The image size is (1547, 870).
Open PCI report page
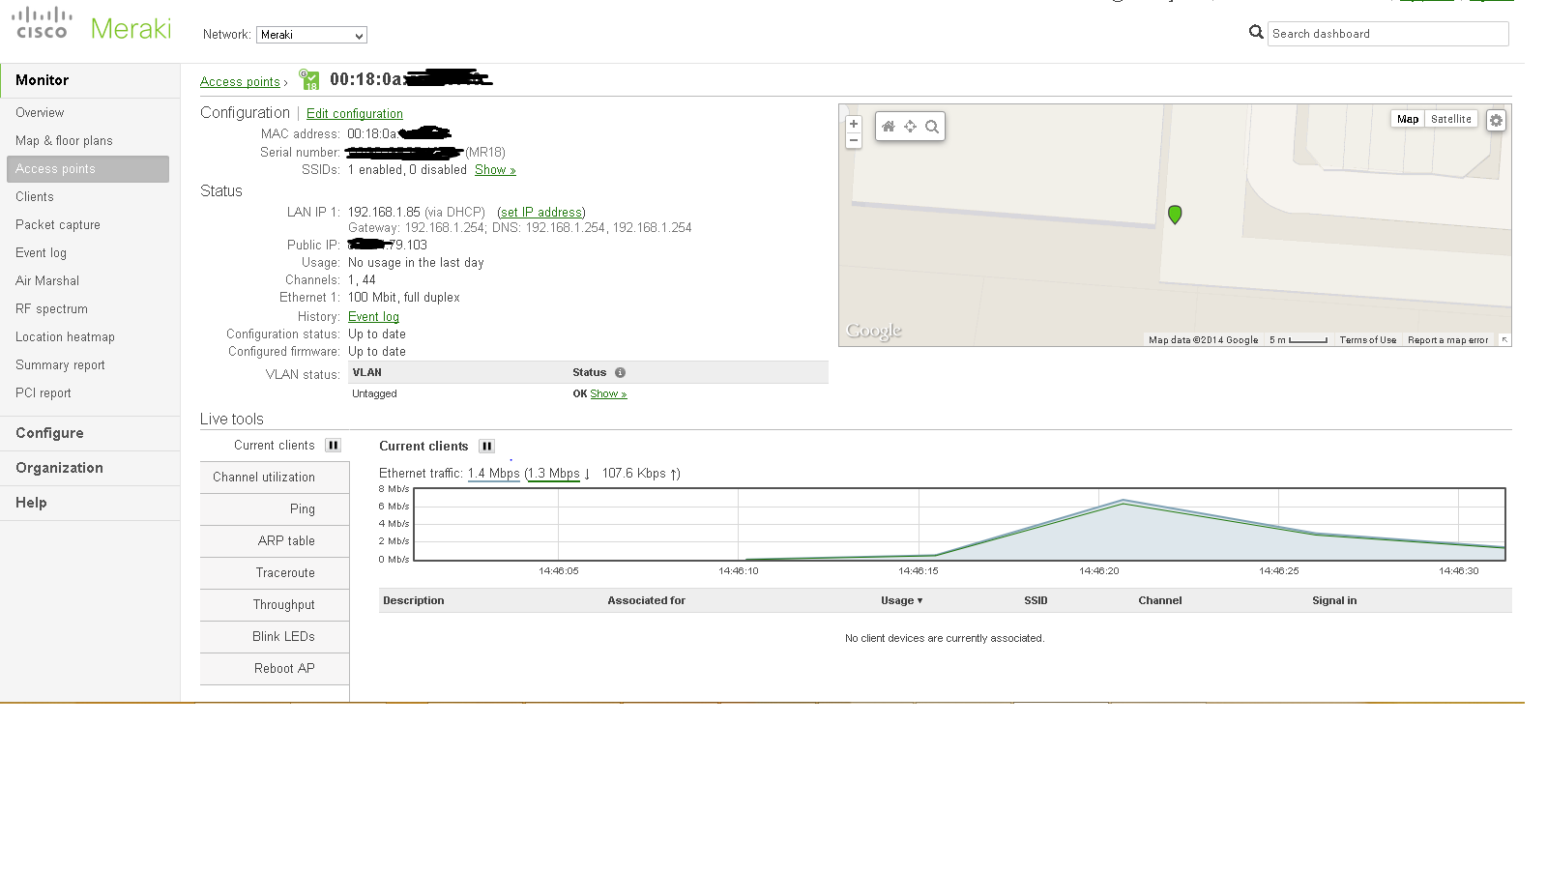pyautogui.click(x=44, y=393)
